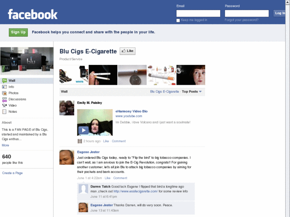Image resolution: width=290 pixels, height=217 pixels.
Task: Open www.youtube.com link
Action: point(129,116)
